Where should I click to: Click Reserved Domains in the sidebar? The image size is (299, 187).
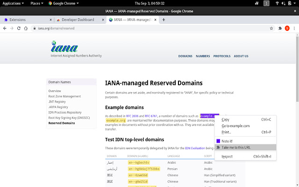[62, 123]
